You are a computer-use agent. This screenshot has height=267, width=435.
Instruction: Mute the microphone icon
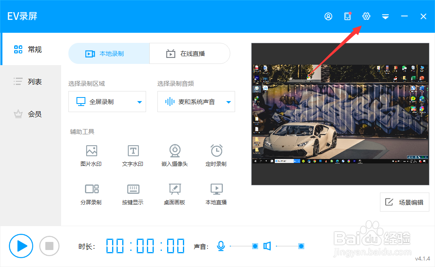[221, 246]
